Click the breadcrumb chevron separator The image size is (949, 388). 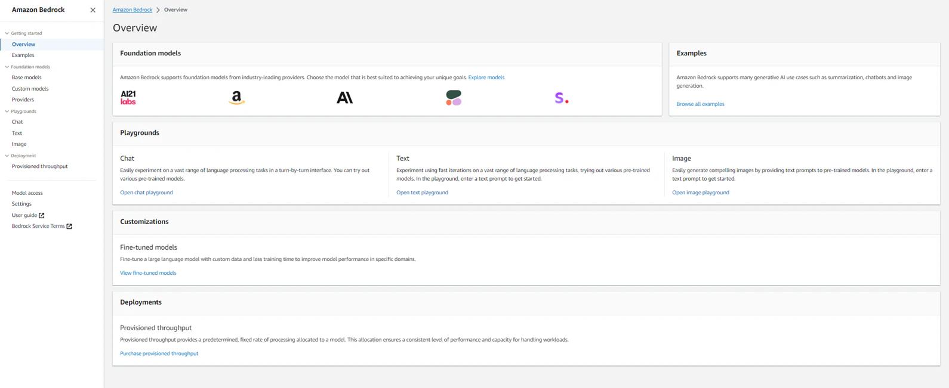(x=158, y=10)
